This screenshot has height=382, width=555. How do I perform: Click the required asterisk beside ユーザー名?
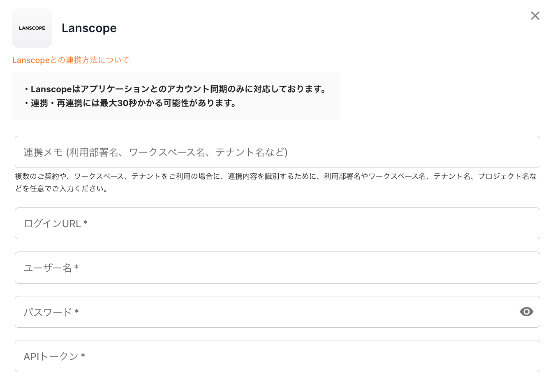(76, 268)
